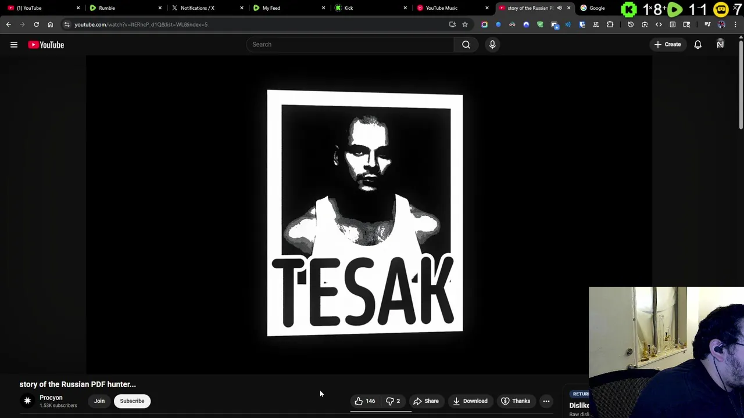The image size is (744, 418).
Task: Go to the YouTube home logo
Action: point(46,45)
